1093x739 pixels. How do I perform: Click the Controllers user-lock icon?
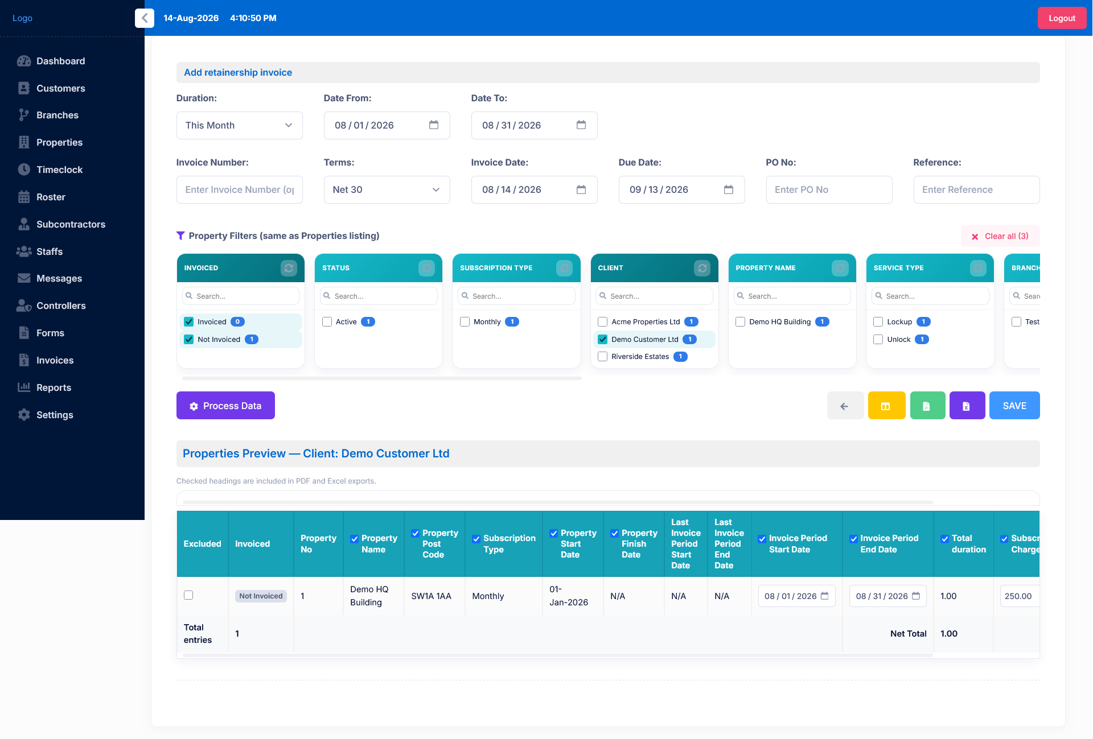point(24,305)
